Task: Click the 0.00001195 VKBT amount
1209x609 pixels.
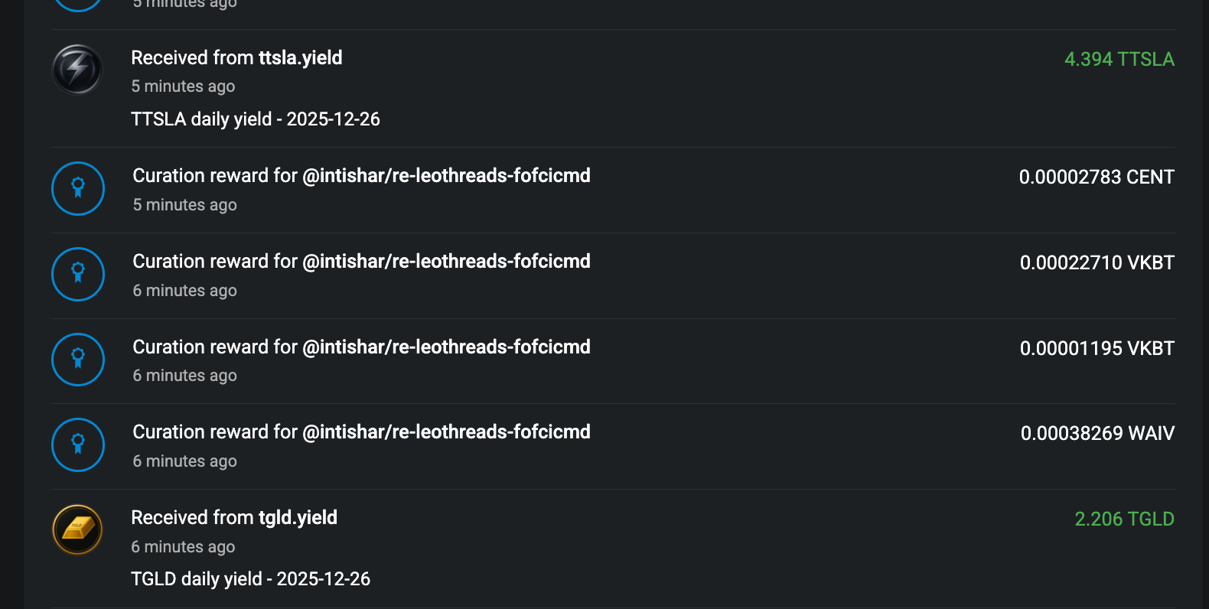Action: point(1097,349)
